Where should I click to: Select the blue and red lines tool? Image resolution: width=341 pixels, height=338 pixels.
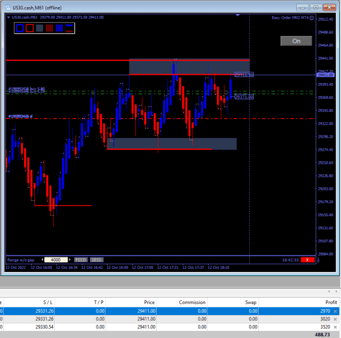69,28
